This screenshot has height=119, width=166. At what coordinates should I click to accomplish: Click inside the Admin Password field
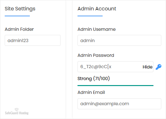(x=110, y=67)
